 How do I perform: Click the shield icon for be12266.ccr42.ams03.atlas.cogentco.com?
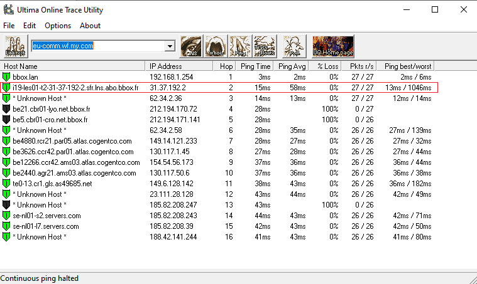click(6, 162)
